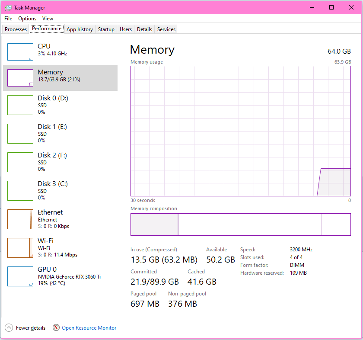Click the Task Manager title bar icon

[x=8, y=8]
